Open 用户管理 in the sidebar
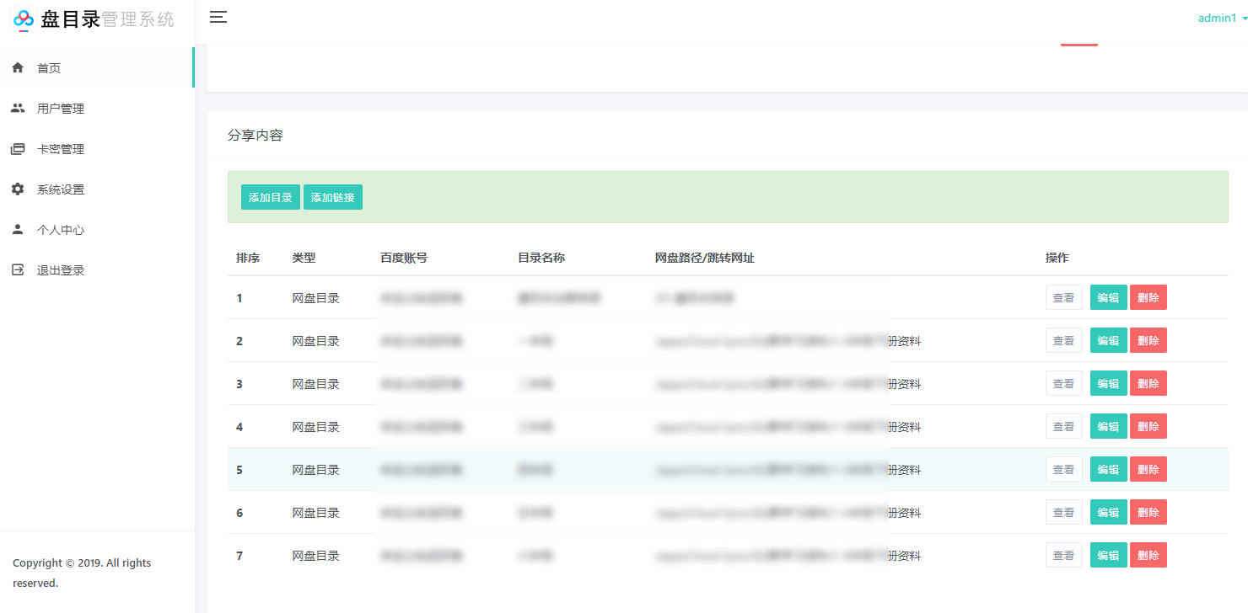The width and height of the screenshot is (1248, 613). click(x=97, y=109)
